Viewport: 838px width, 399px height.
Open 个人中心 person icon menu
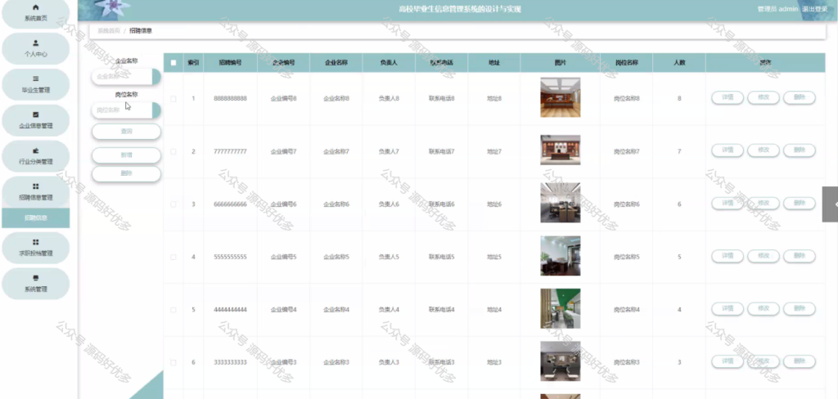36,43
